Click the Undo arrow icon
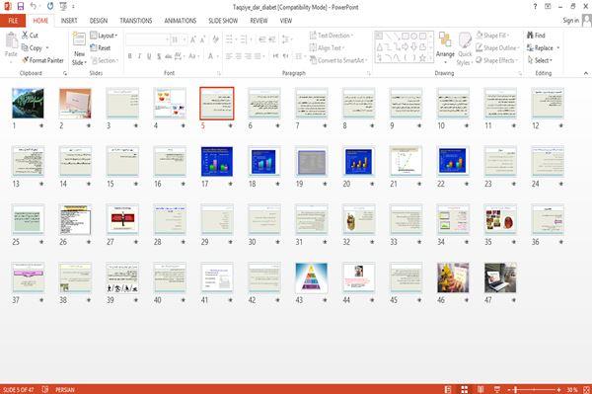Screen dimensions: 592x394 pos(34,7)
